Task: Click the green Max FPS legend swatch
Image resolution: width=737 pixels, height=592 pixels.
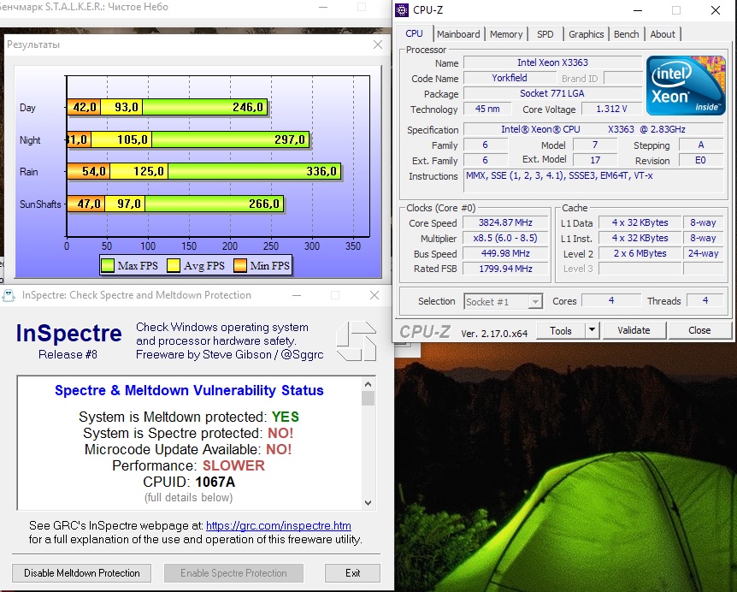Action: (108, 266)
